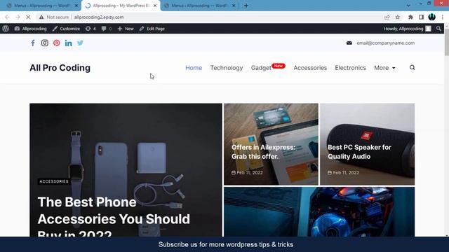Image resolution: width=449 pixels, height=252 pixels.
Task: Bookmark this page with the star
Action: [x=398, y=17]
